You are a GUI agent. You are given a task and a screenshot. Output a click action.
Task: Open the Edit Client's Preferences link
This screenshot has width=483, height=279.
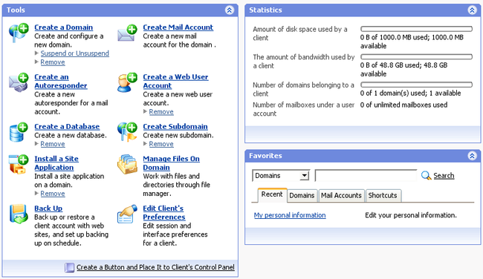[164, 212]
